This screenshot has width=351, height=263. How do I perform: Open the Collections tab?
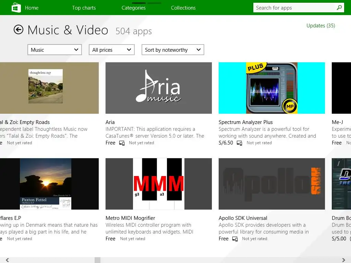[x=183, y=8]
